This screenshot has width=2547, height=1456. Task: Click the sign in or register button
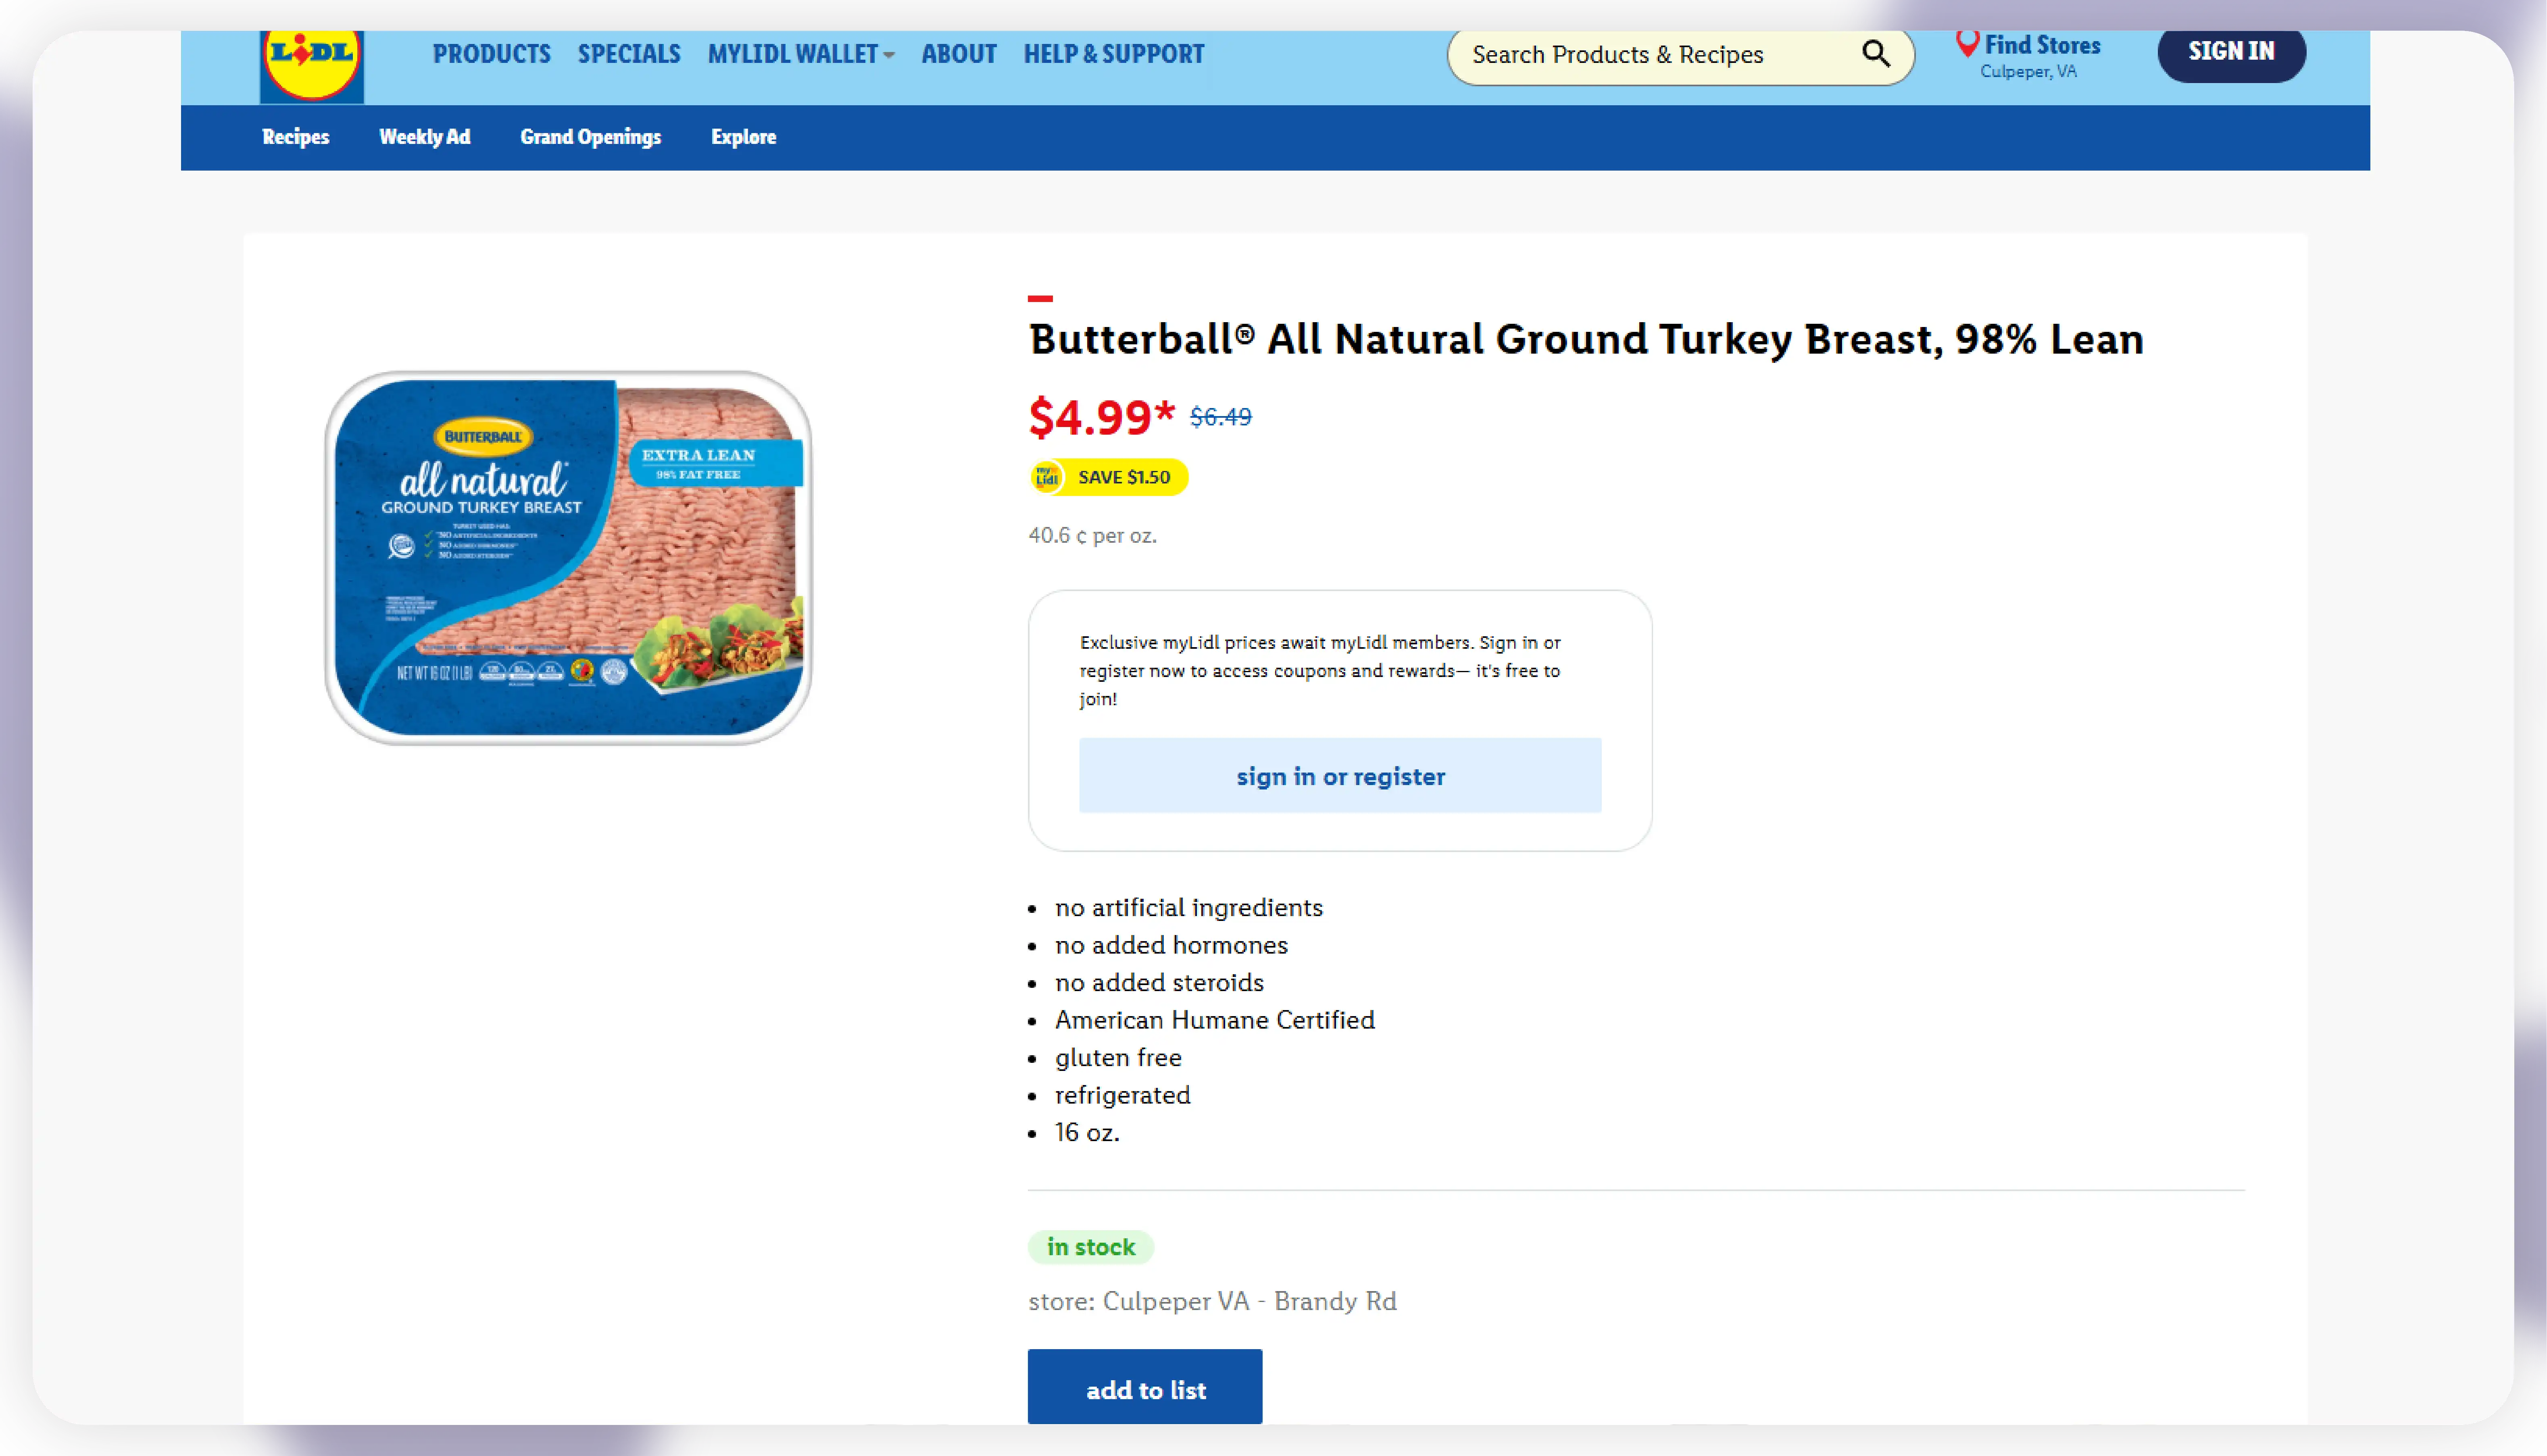(1340, 776)
